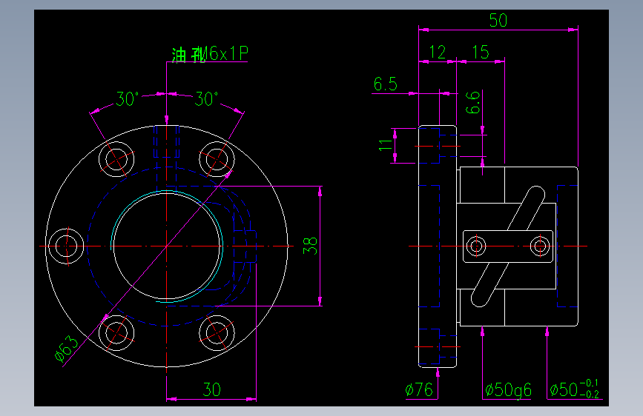Select the 50 overall length dimension
This screenshot has width=643, height=416.
tap(498, 21)
